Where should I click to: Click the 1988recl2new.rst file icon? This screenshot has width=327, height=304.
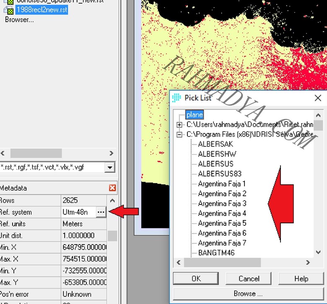(10, 10)
